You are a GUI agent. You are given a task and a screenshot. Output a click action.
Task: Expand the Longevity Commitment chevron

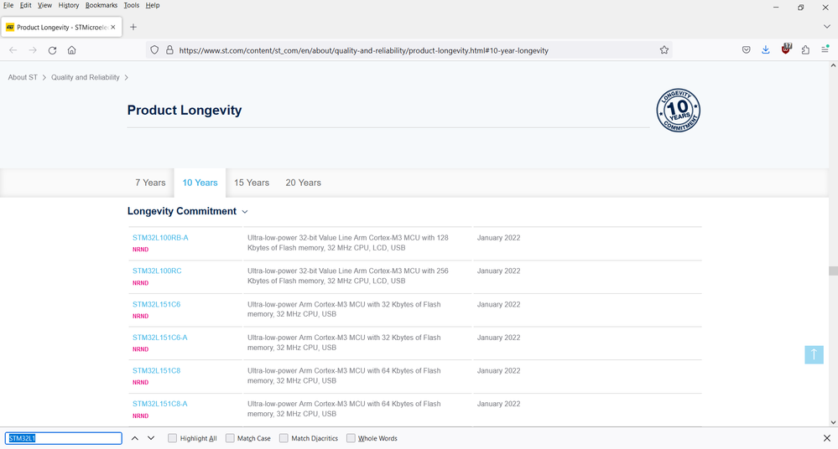pyautogui.click(x=245, y=212)
